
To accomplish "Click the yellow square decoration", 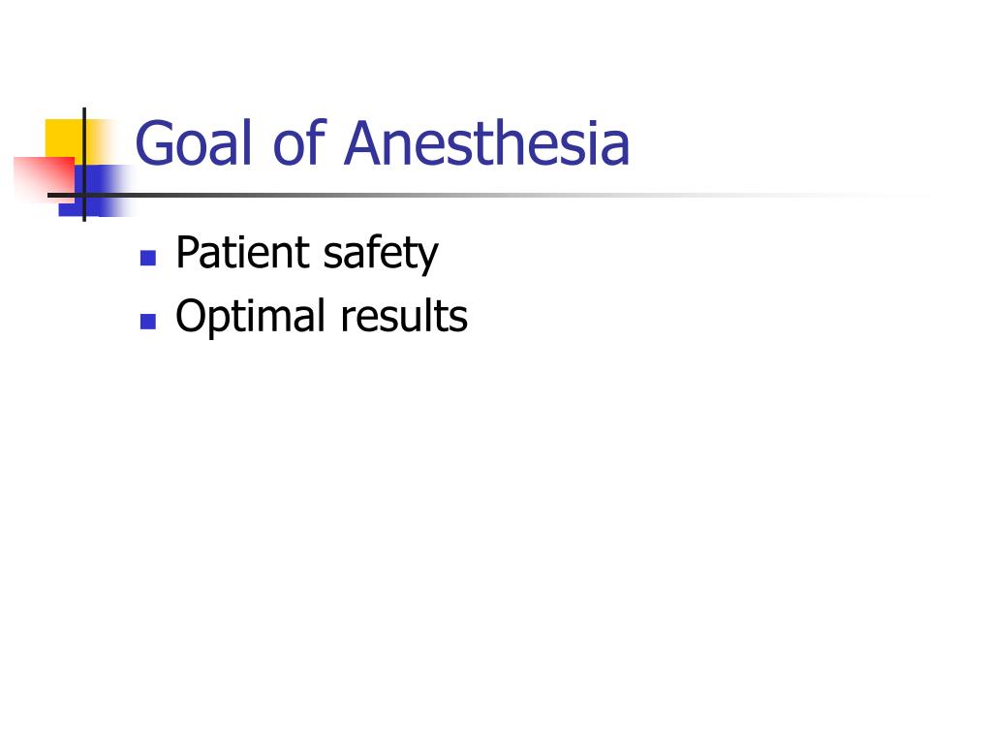I will pyautogui.click(x=65, y=138).
